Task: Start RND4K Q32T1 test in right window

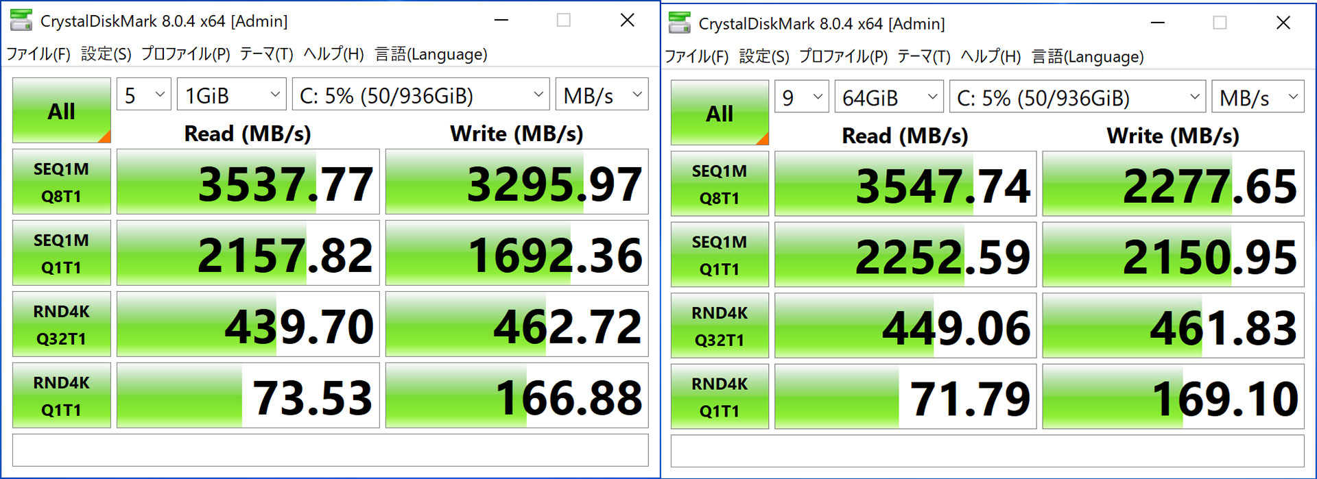Action: click(x=720, y=326)
